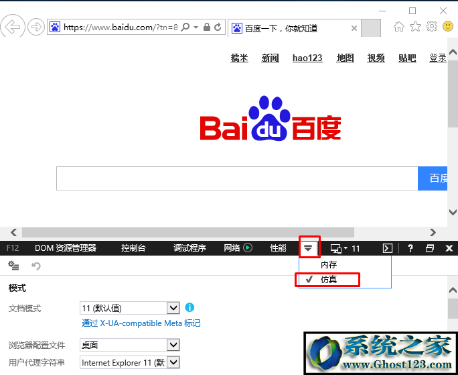Close developer tools with the X icon

[x=449, y=248]
